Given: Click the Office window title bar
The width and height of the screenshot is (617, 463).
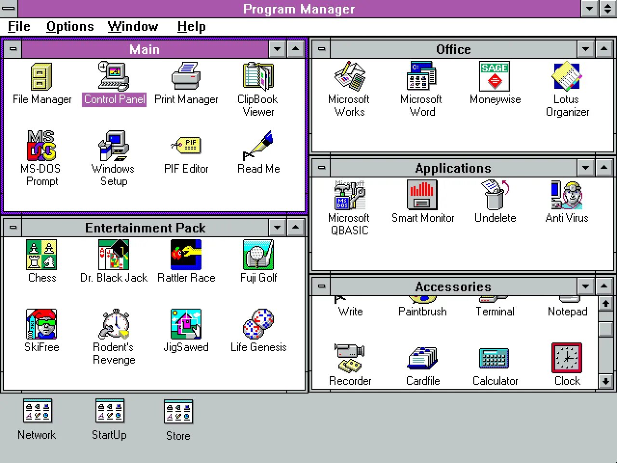Looking at the screenshot, I should point(453,49).
